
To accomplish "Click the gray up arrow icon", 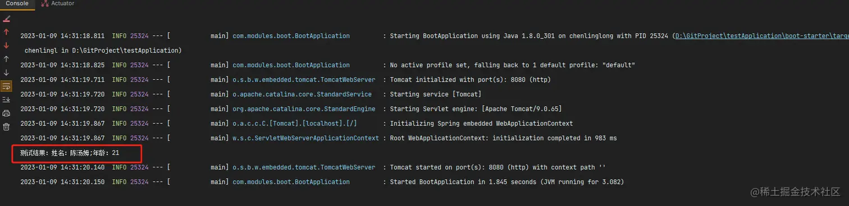I will [6, 59].
